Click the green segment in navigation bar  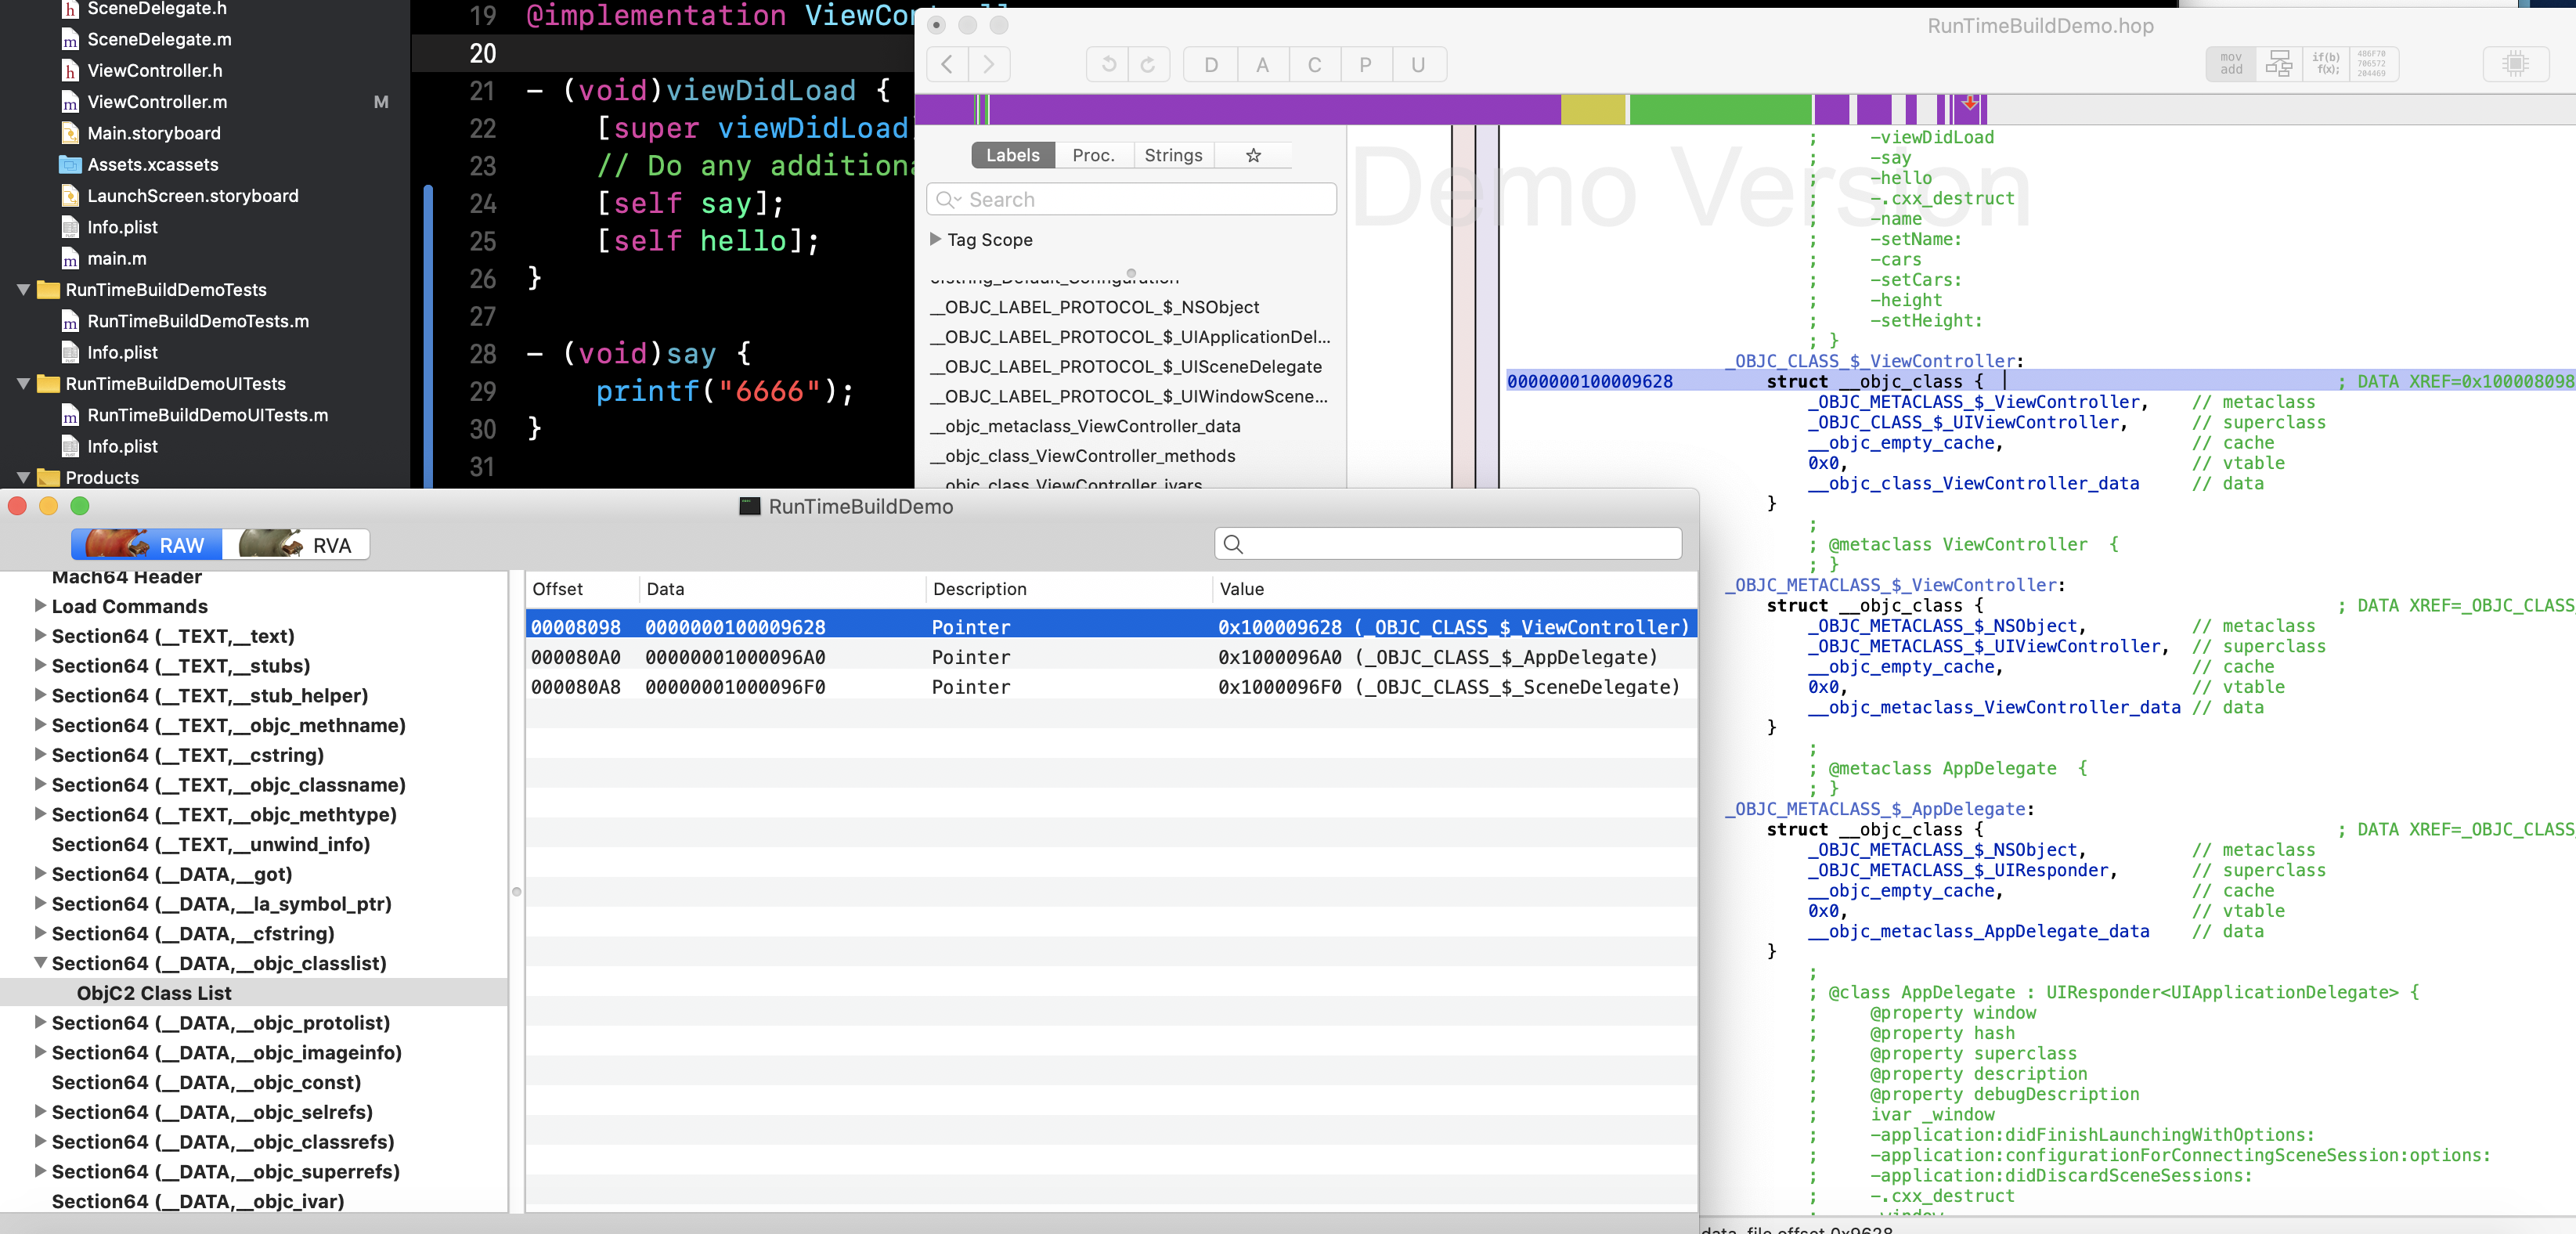click(x=1720, y=109)
